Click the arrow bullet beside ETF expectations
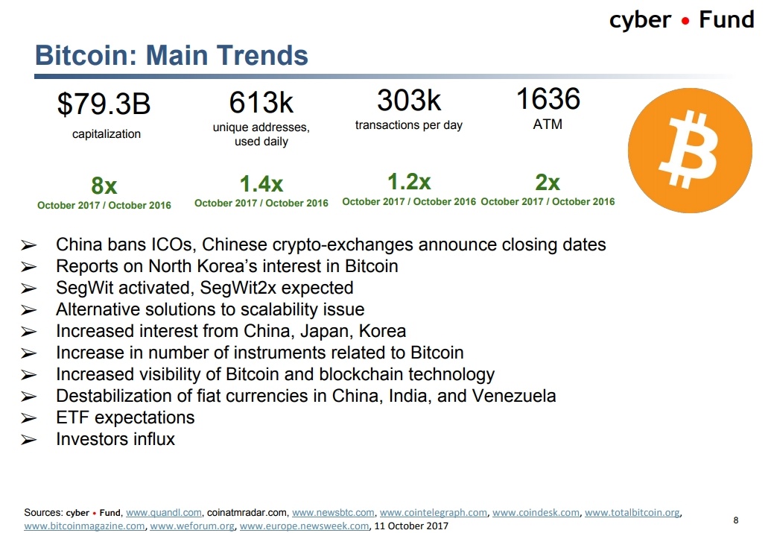This screenshot has width=771, height=533. point(29,418)
